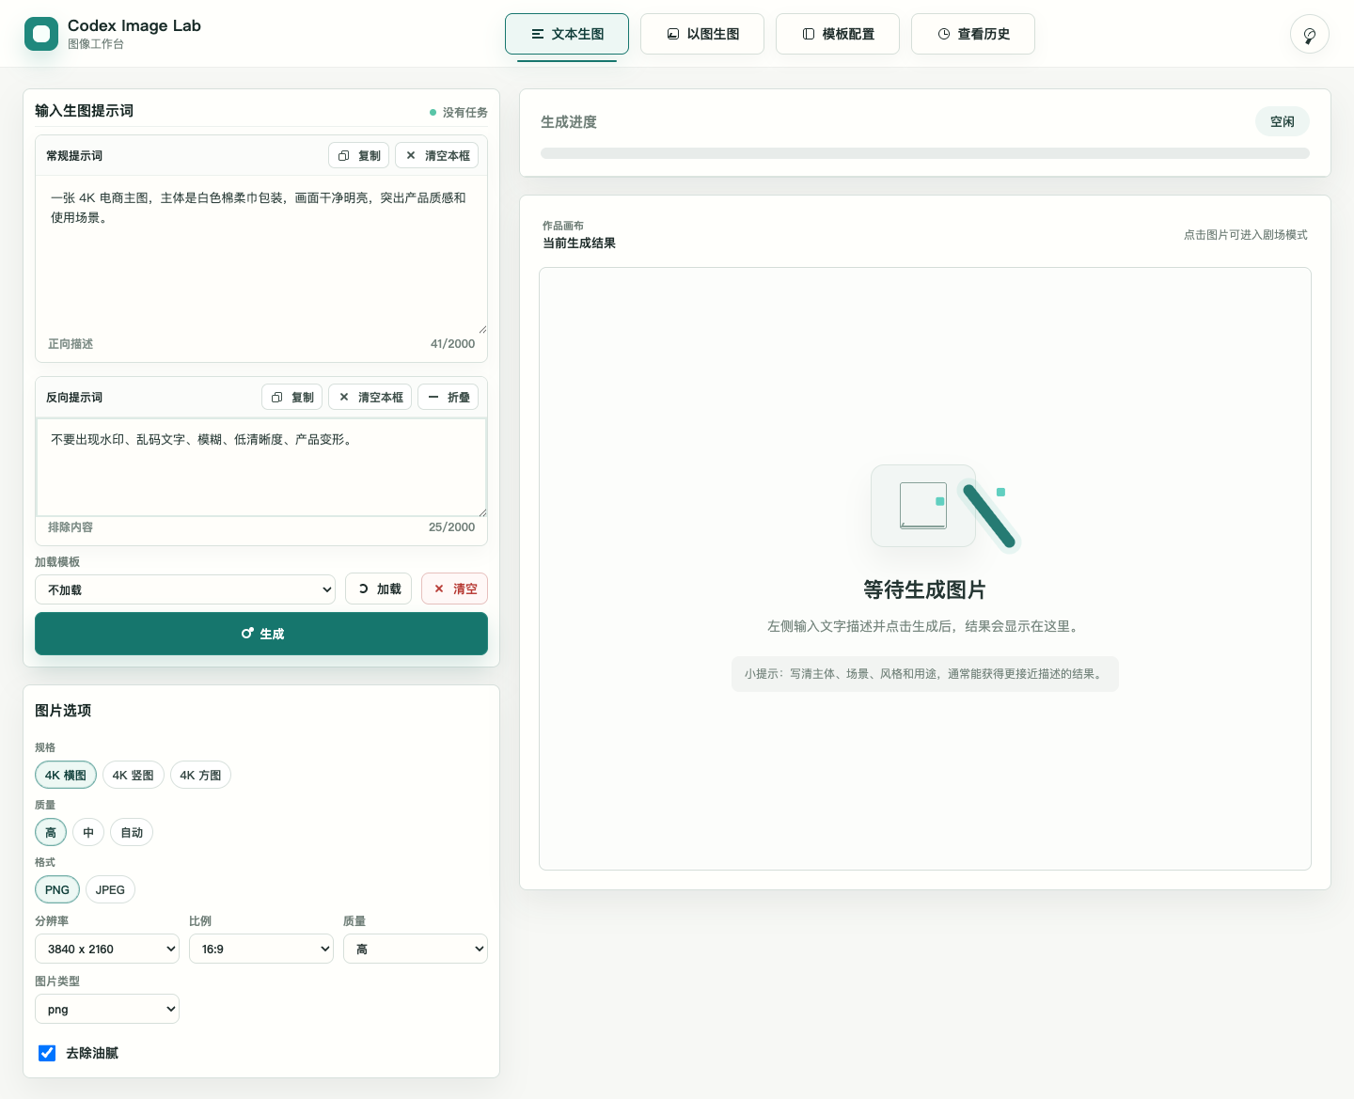Click the template icon on 模板配置 tab
Viewport: 1354px width, 1099px height.
pos(809,34)
